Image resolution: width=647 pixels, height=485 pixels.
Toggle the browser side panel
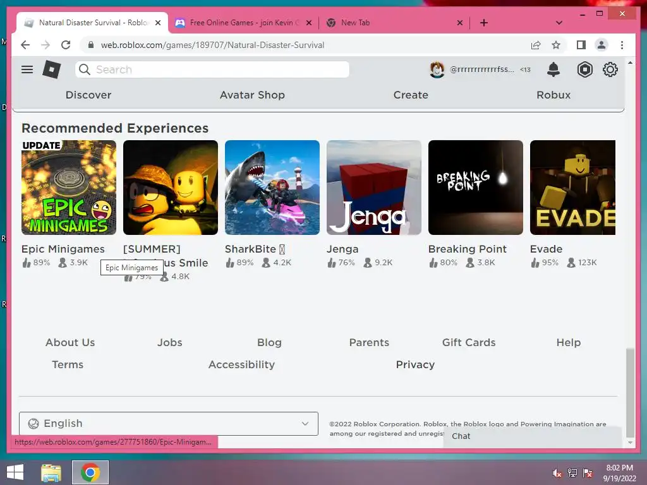pos(581,45)
